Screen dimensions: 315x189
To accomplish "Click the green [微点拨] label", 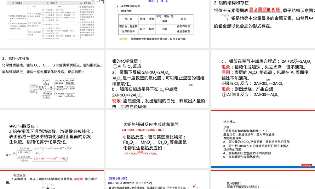I will [123, 39].
